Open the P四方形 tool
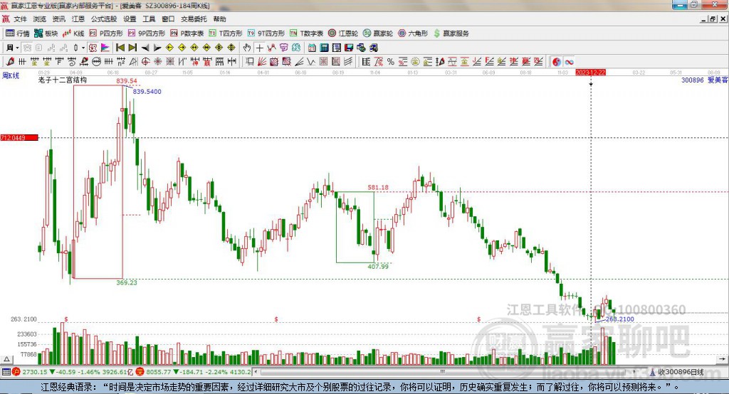Viewport: 729px width, 394px height. 106,33
